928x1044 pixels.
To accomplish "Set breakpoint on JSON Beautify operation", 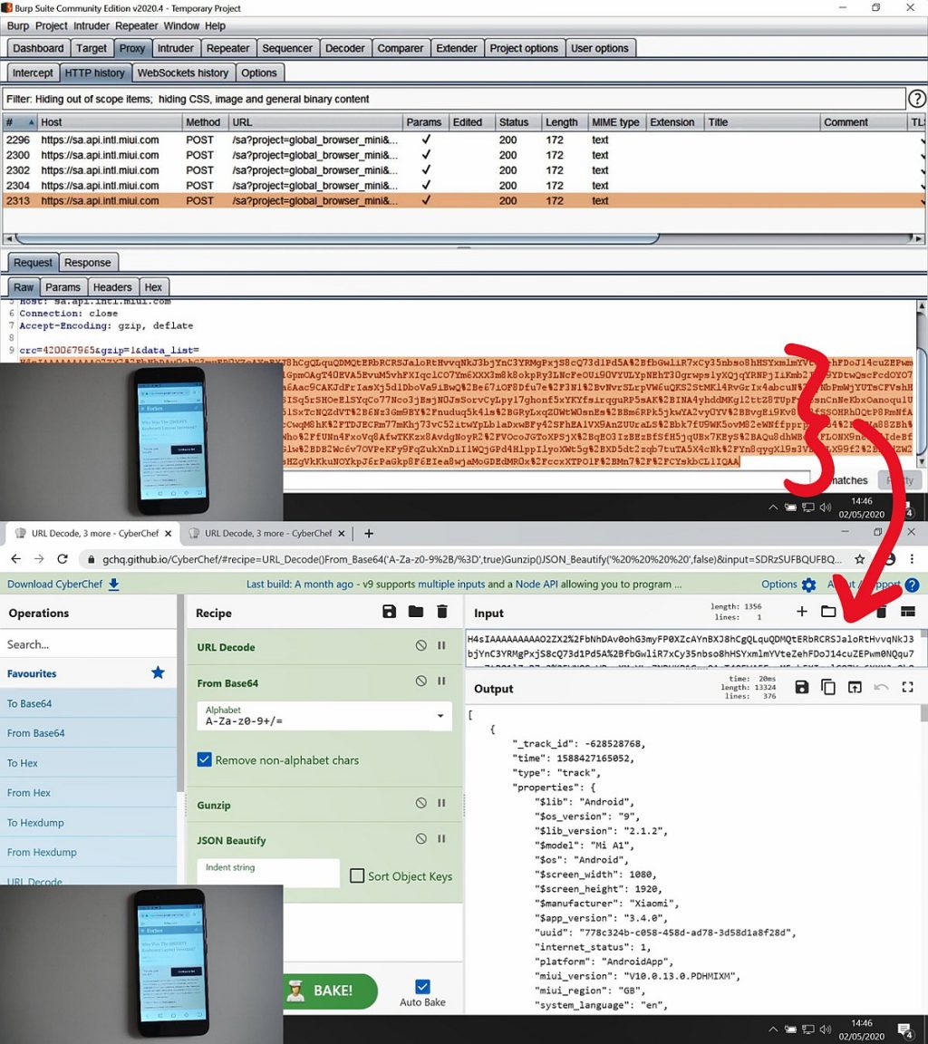I will click(441, 839).
